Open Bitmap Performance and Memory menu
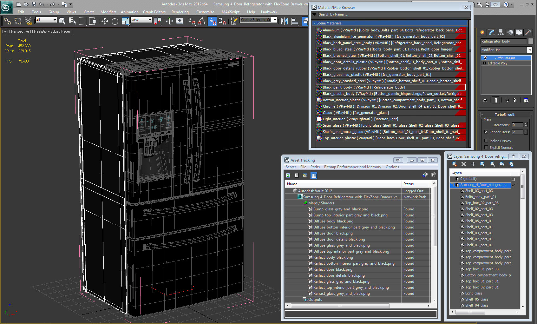537x324 pixels. [353, 167]
